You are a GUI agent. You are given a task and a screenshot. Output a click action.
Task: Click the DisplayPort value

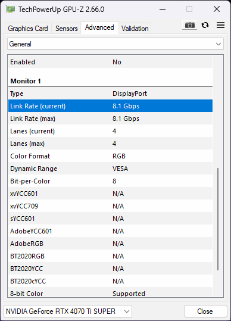[130, 94]
